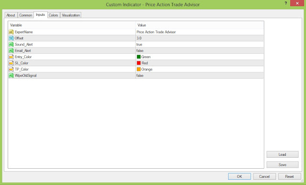Click the Reset button
306x185 pixels.
coord(289,176)
